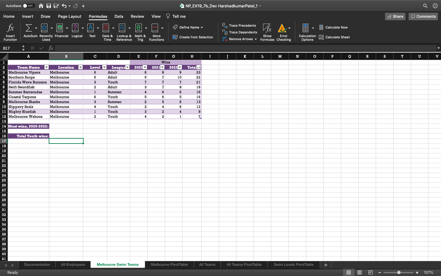Open the Page Layout ribbon tab

(x=70, y=17)
